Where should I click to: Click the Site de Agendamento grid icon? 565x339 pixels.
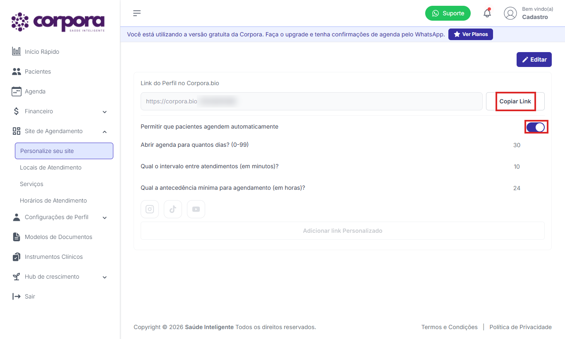point(17,131)
